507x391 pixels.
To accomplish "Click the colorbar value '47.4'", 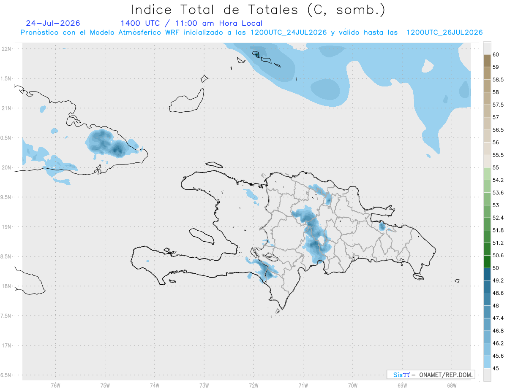I will coord(498,318).
